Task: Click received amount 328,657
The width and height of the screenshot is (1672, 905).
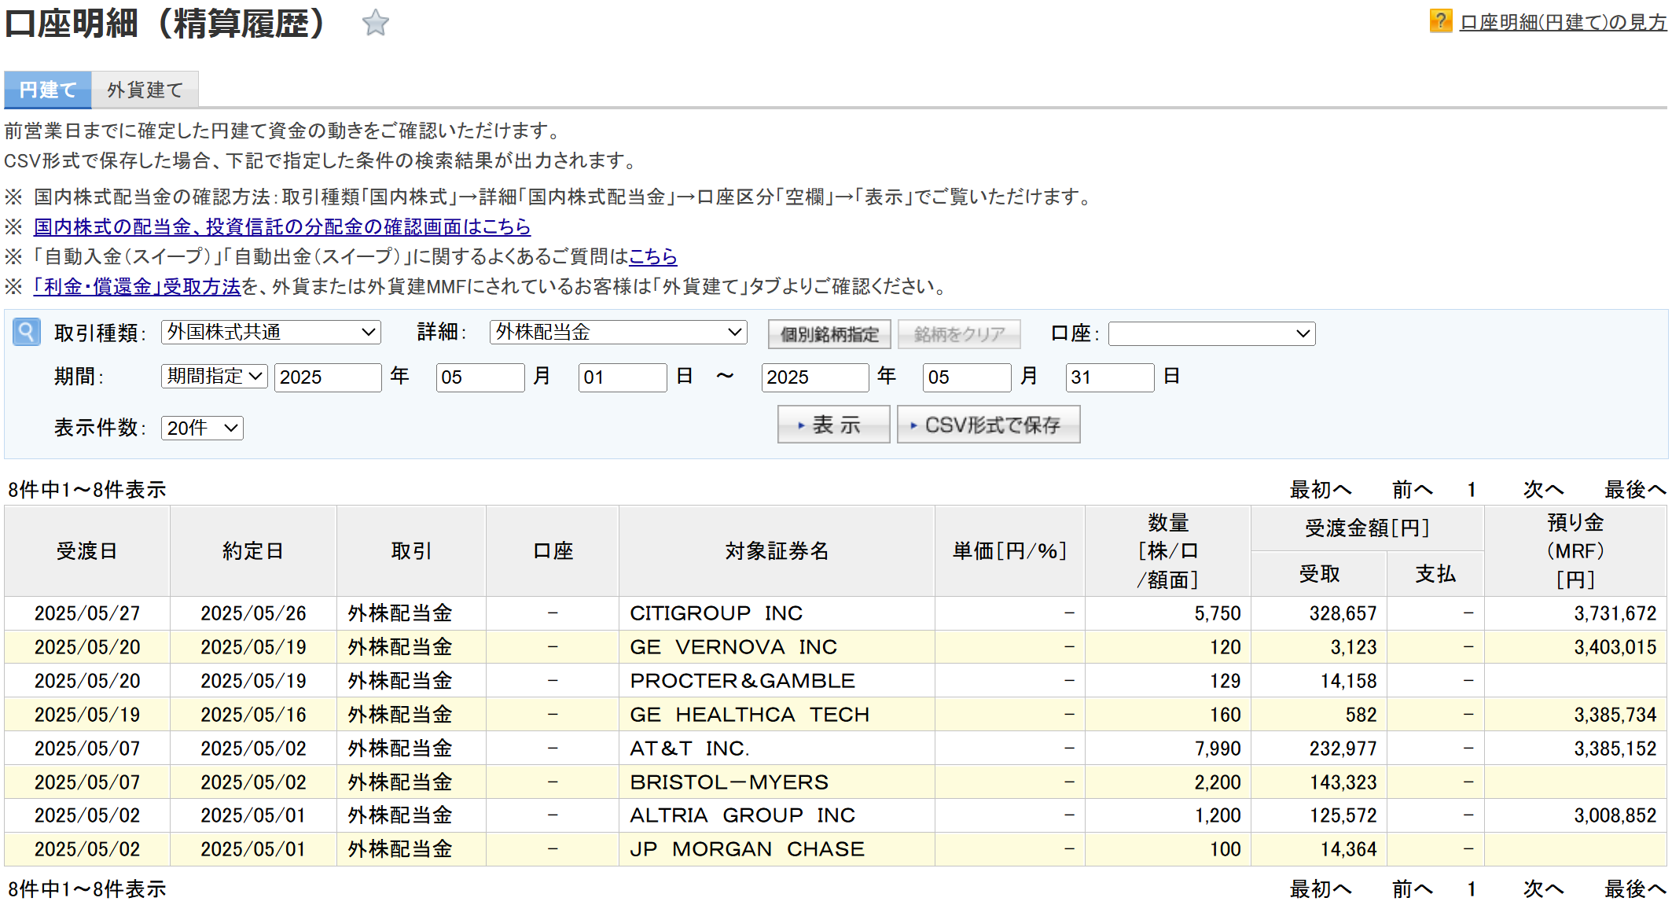Action: (x=1343, y=613)
